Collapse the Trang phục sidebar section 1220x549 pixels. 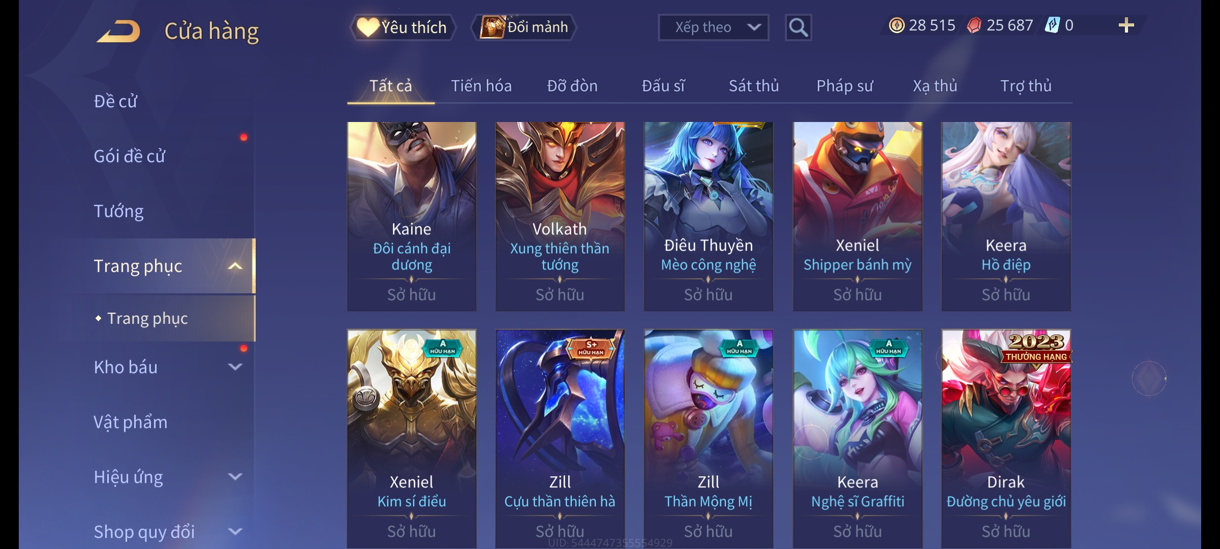[235, 266]
